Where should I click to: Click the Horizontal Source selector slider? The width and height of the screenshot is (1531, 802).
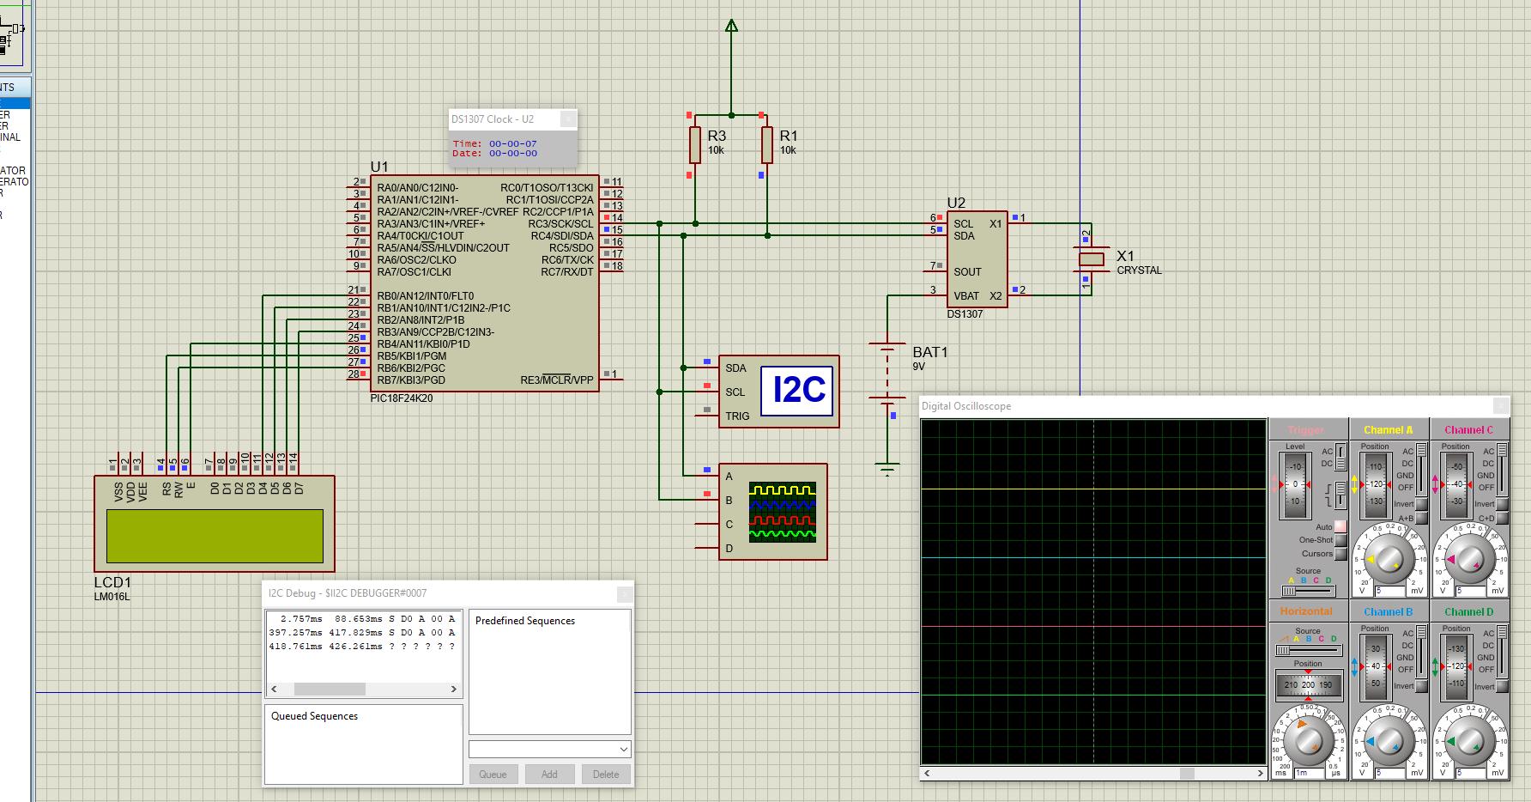[x=1308, y=651]
